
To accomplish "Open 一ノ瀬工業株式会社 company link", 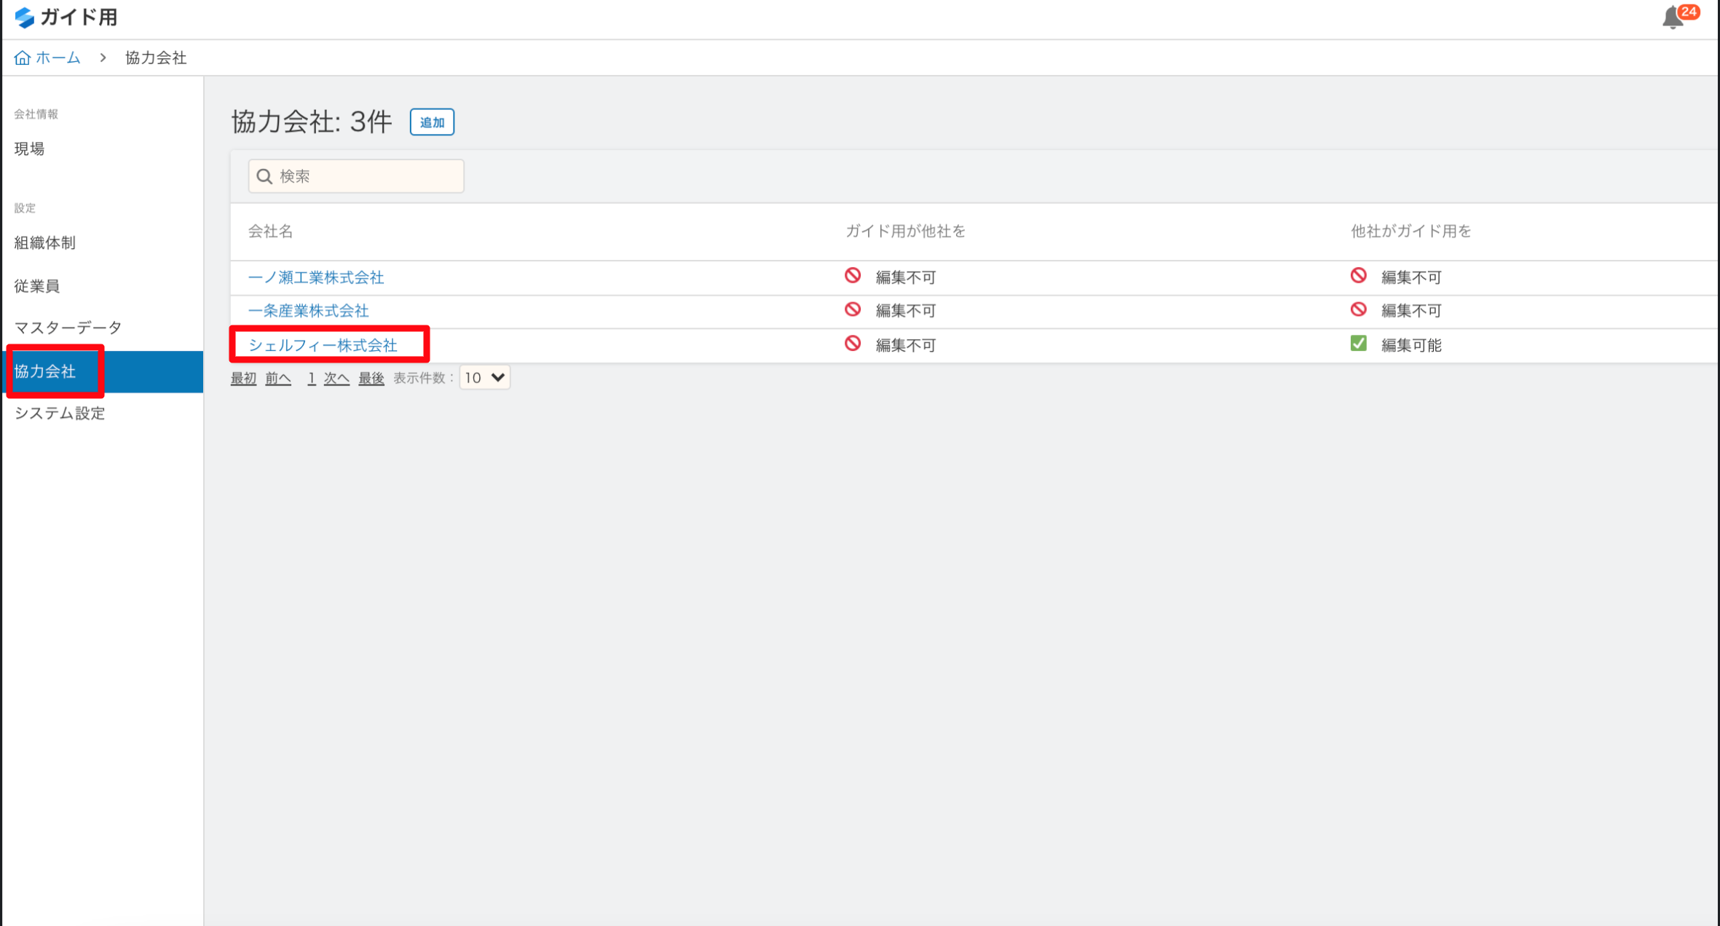I will 316,277.
